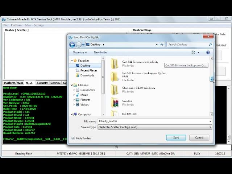
Task: Collapse the Favorites group
Action: (72, 61)
